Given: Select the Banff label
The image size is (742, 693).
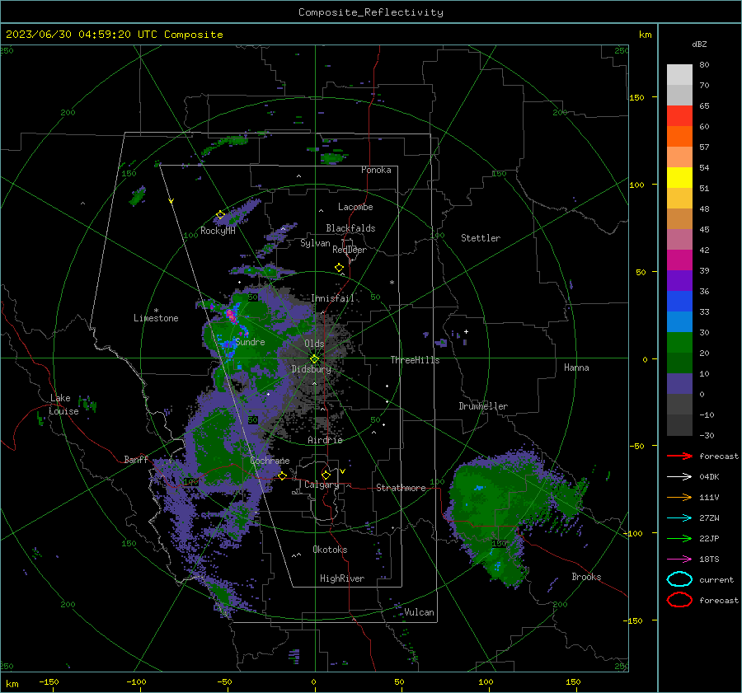Looking at the screenshot, I should point(136,459).
